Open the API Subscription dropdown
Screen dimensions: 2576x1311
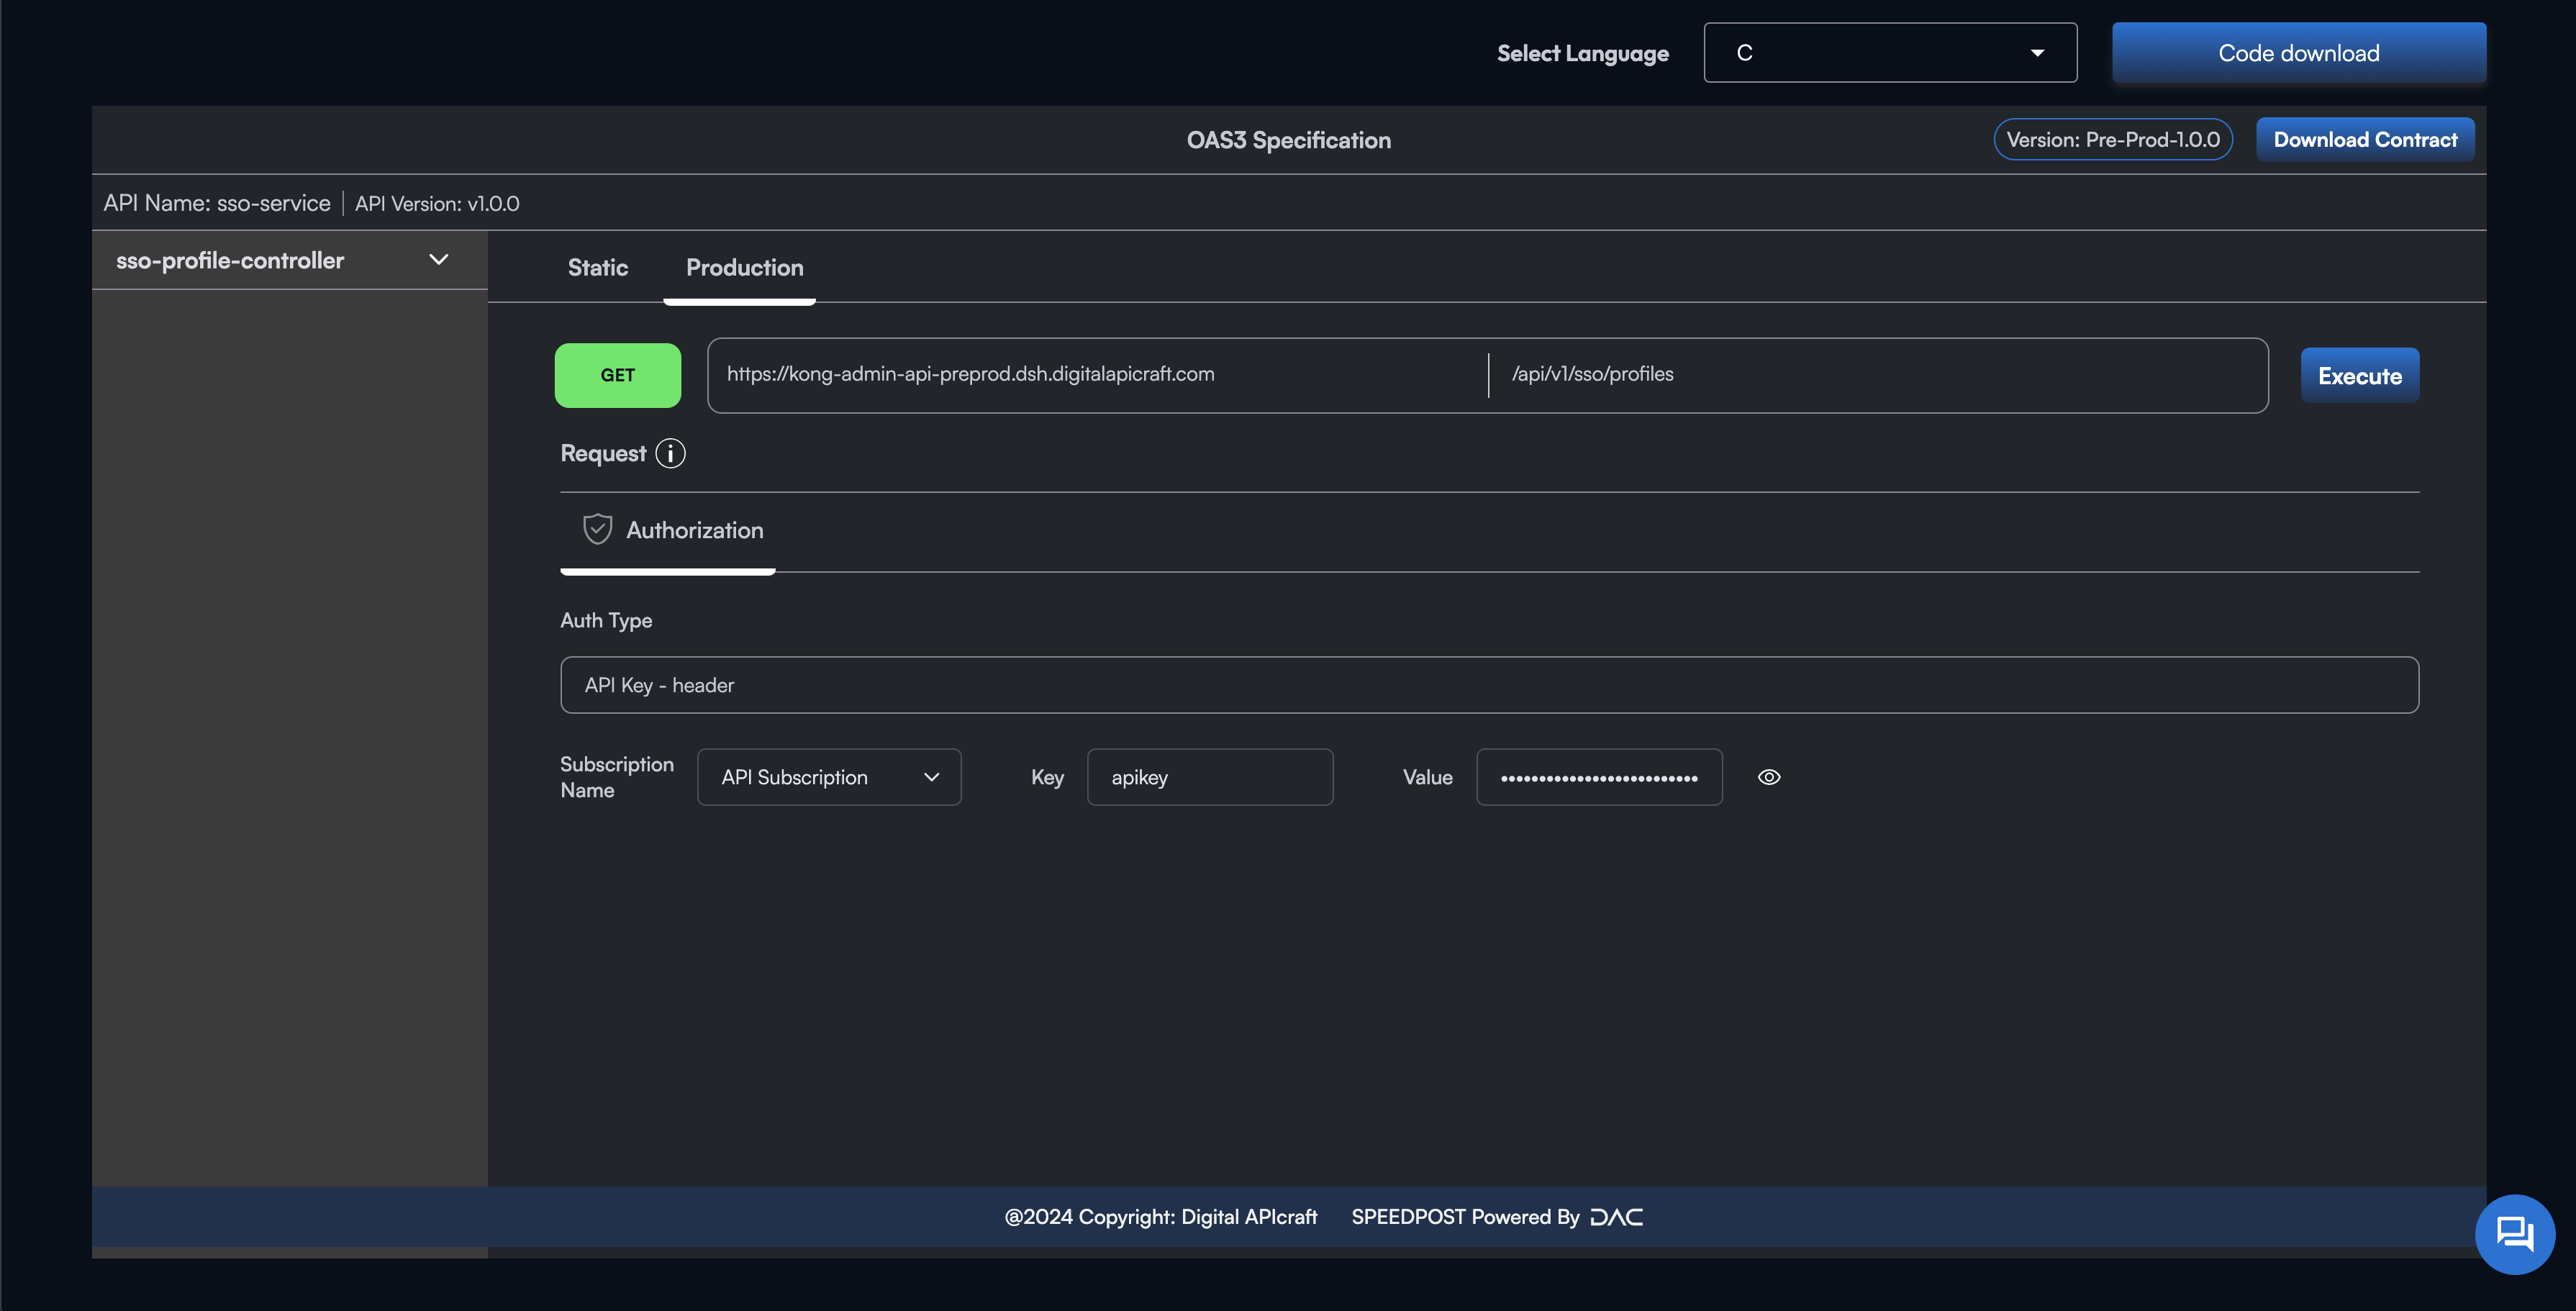829,777
